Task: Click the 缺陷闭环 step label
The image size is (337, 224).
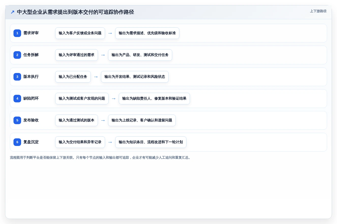Action: coord(31,98)
